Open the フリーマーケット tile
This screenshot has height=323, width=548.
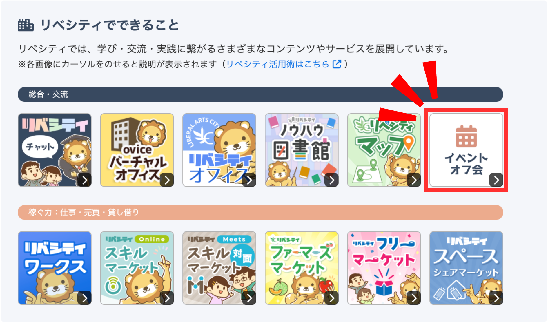click(x=384, y=268)
